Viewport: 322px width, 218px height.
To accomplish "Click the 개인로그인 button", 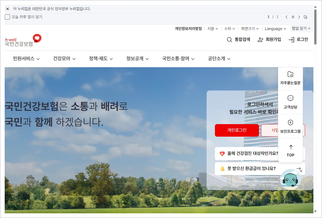I will point(237,130).
